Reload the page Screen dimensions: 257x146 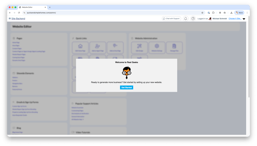pyautogui.click(x=19, y=13)
